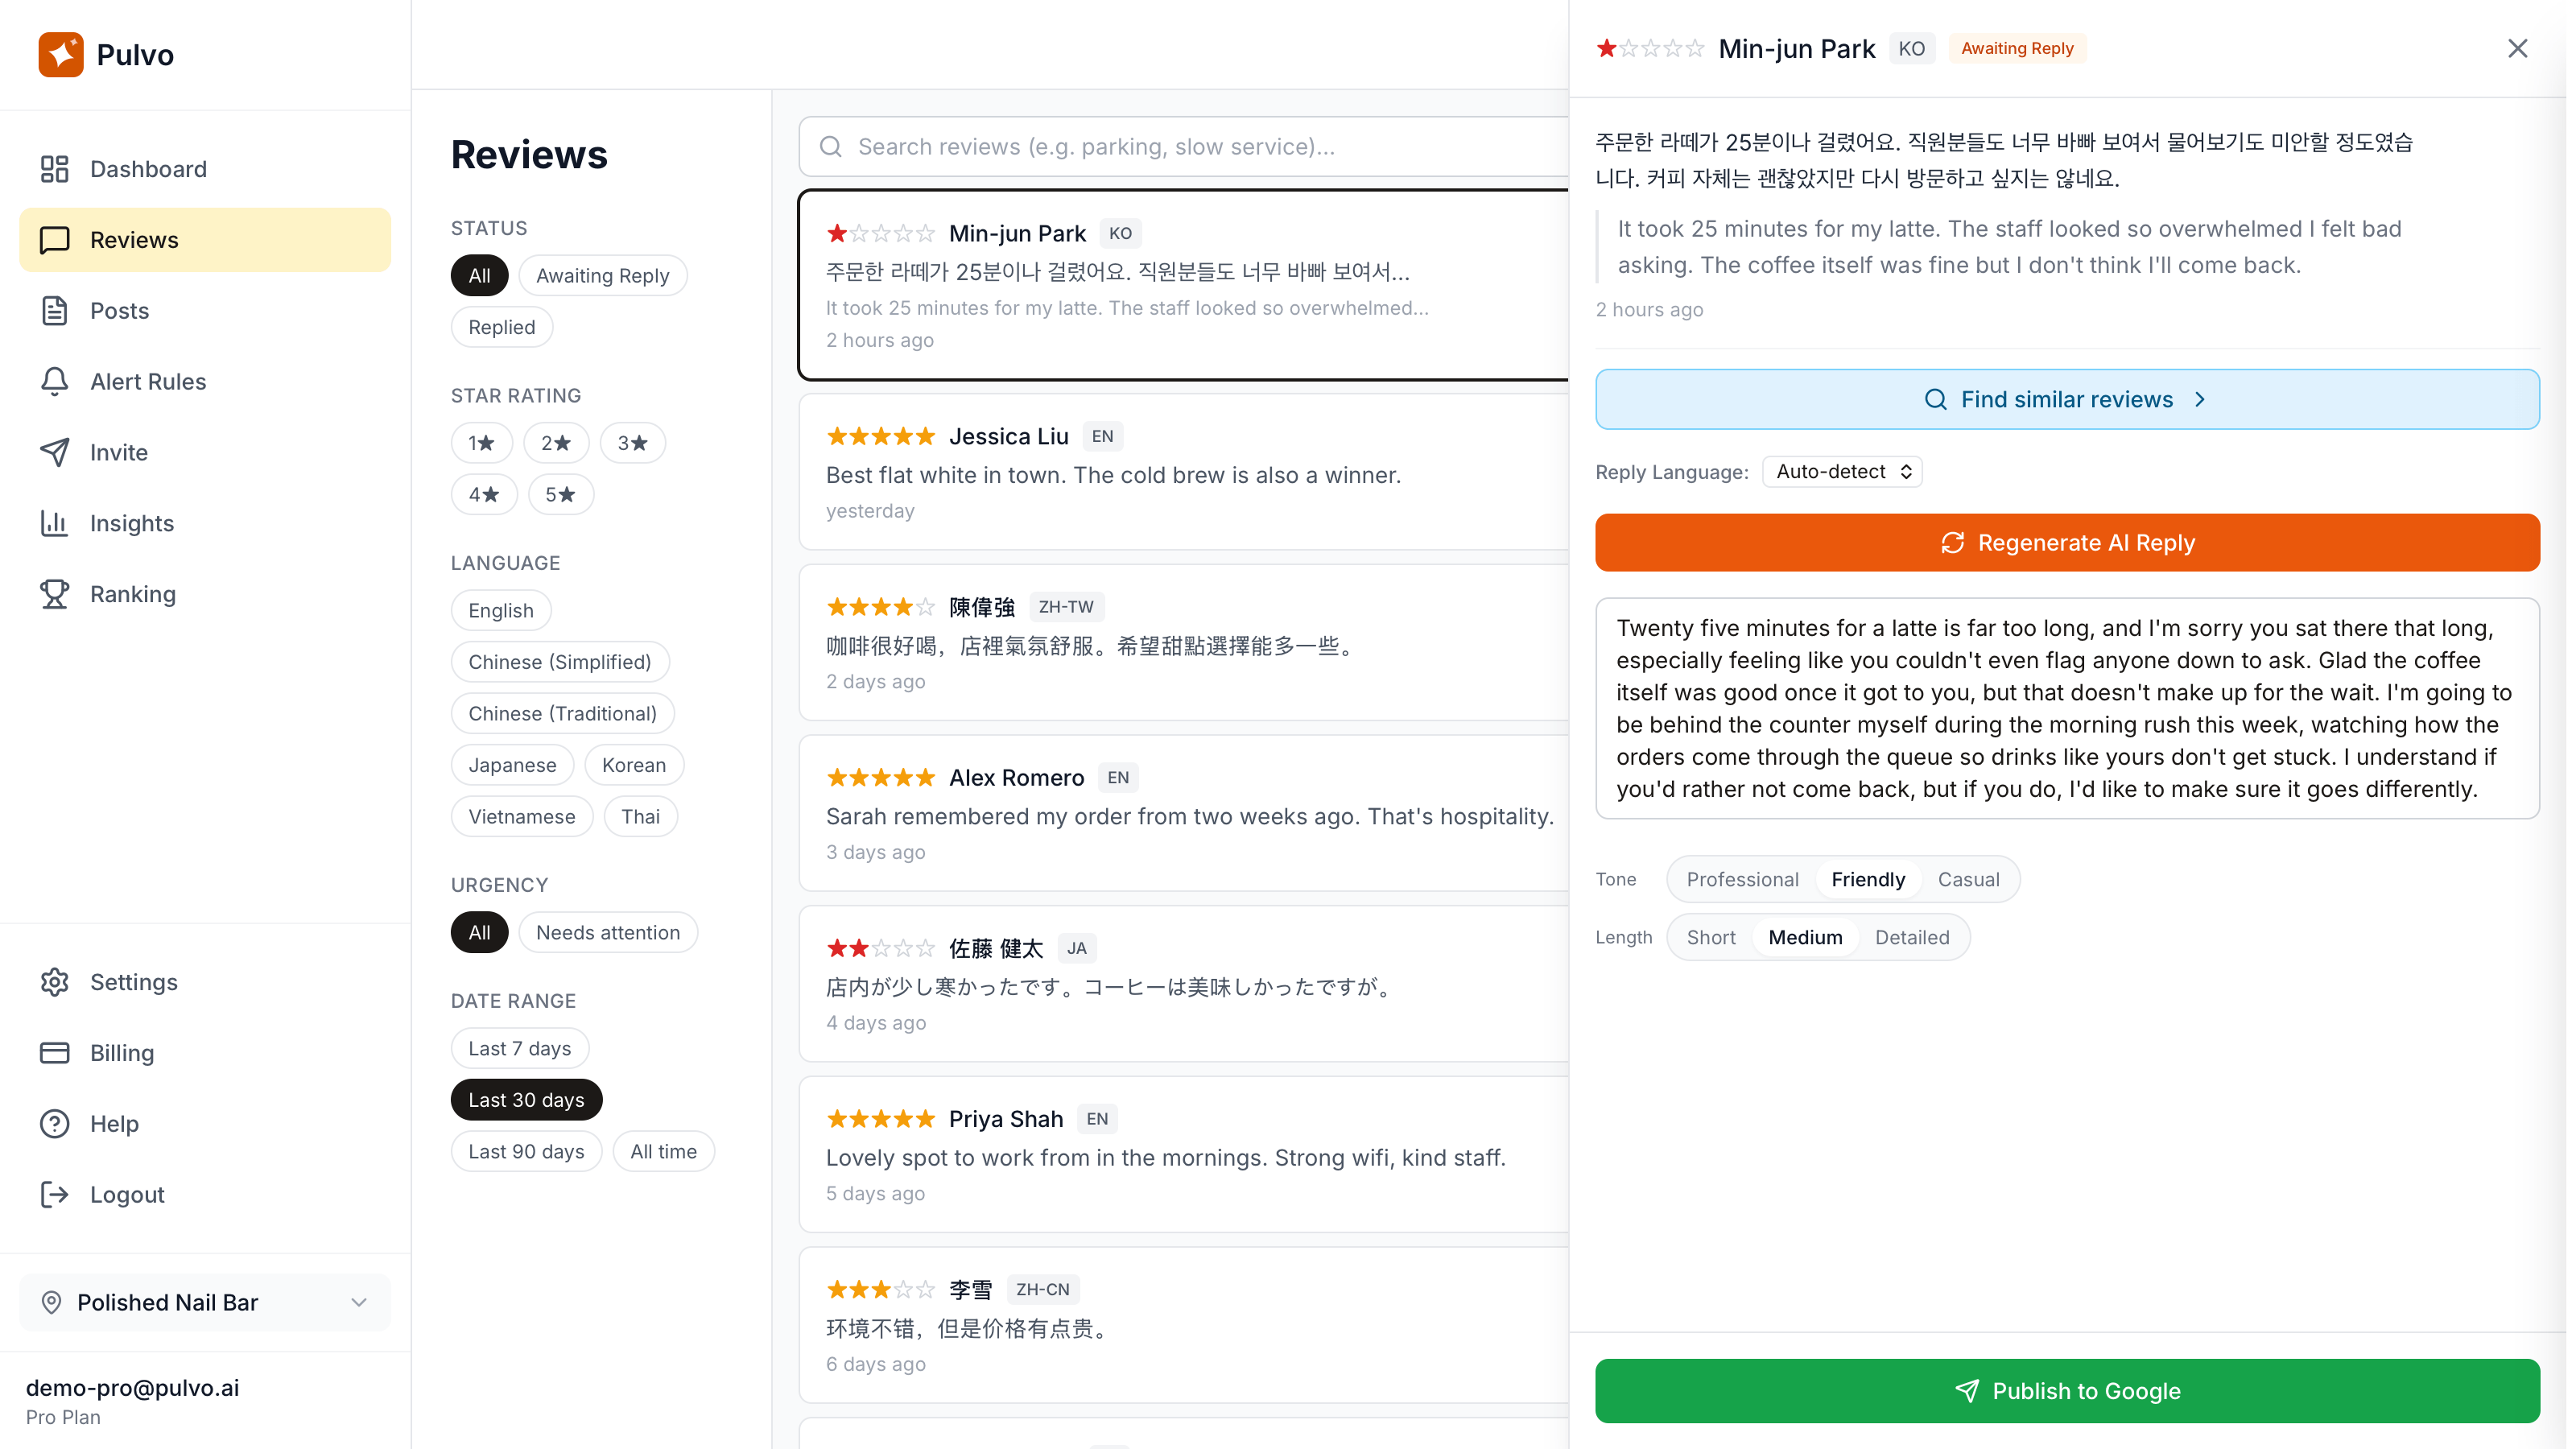Click inside the AI reply text area

pyautogui.click(x=2067, y=709)
